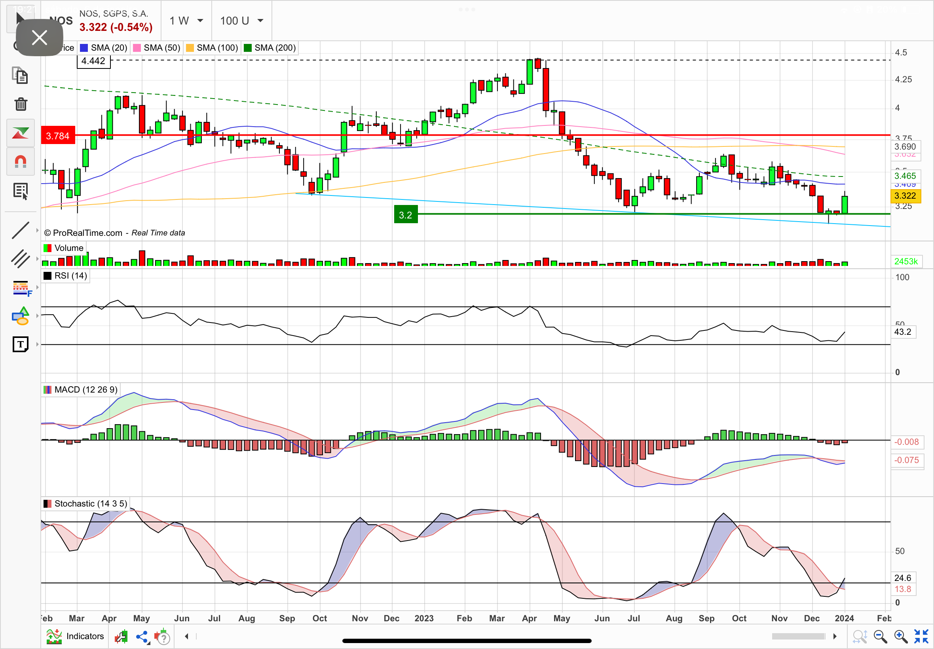Click the share icon
934x649 pixels.
coord(142,636)
